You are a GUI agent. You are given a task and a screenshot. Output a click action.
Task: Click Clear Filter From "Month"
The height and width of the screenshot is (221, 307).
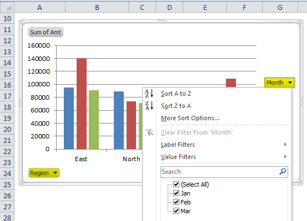pos(197,132)
